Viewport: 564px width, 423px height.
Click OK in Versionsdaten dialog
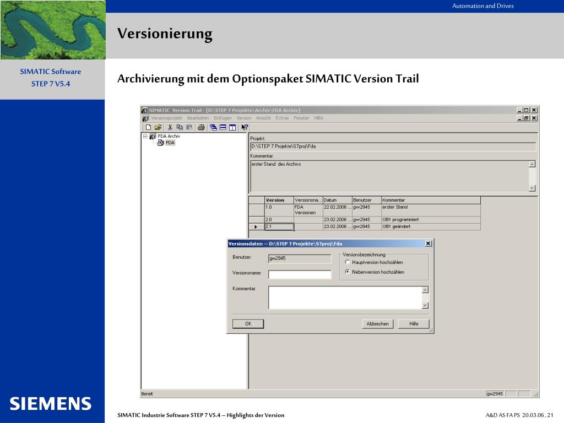(x=248, y=324)
